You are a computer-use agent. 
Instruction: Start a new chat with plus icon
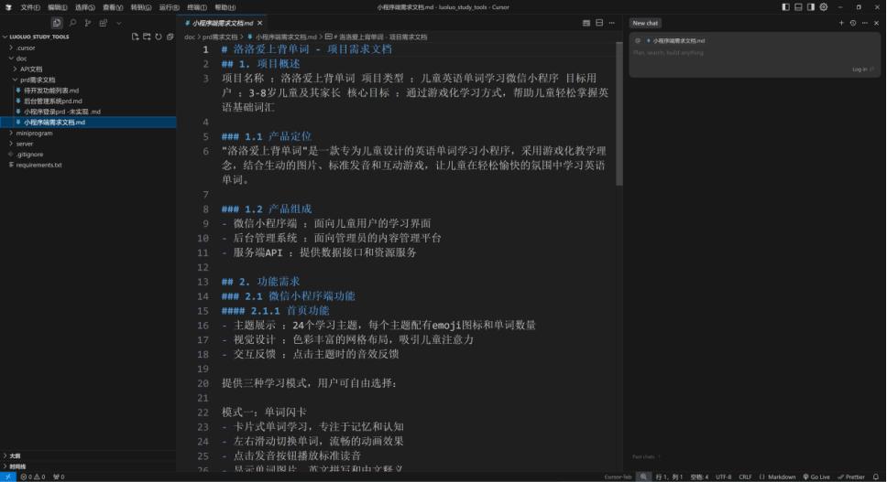841,23
